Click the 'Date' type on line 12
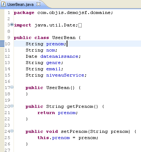 pyautogui.click(x=31, y=56)
